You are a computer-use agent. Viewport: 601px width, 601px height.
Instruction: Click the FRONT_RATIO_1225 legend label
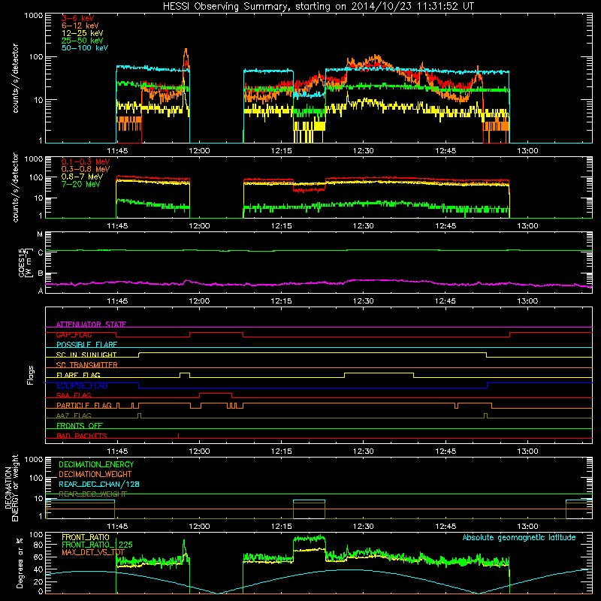coord(97,545)
